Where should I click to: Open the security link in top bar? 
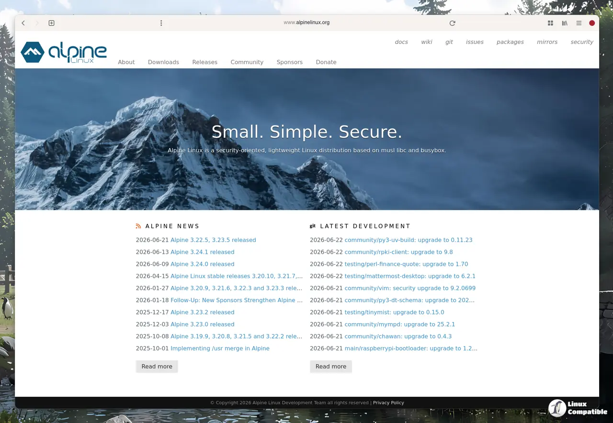[582, 42]
